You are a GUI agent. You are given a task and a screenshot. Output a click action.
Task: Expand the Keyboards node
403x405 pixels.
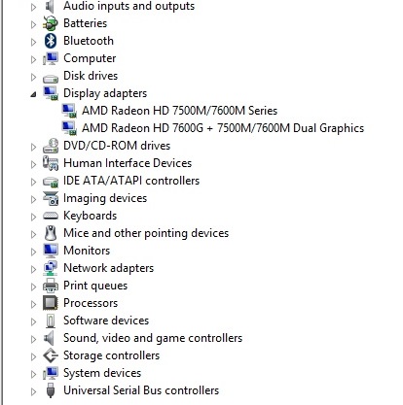pos(33,217)
